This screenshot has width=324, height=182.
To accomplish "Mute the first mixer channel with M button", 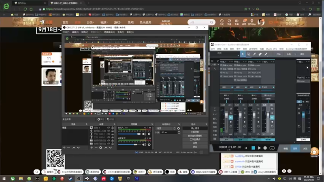I will 231,109.
